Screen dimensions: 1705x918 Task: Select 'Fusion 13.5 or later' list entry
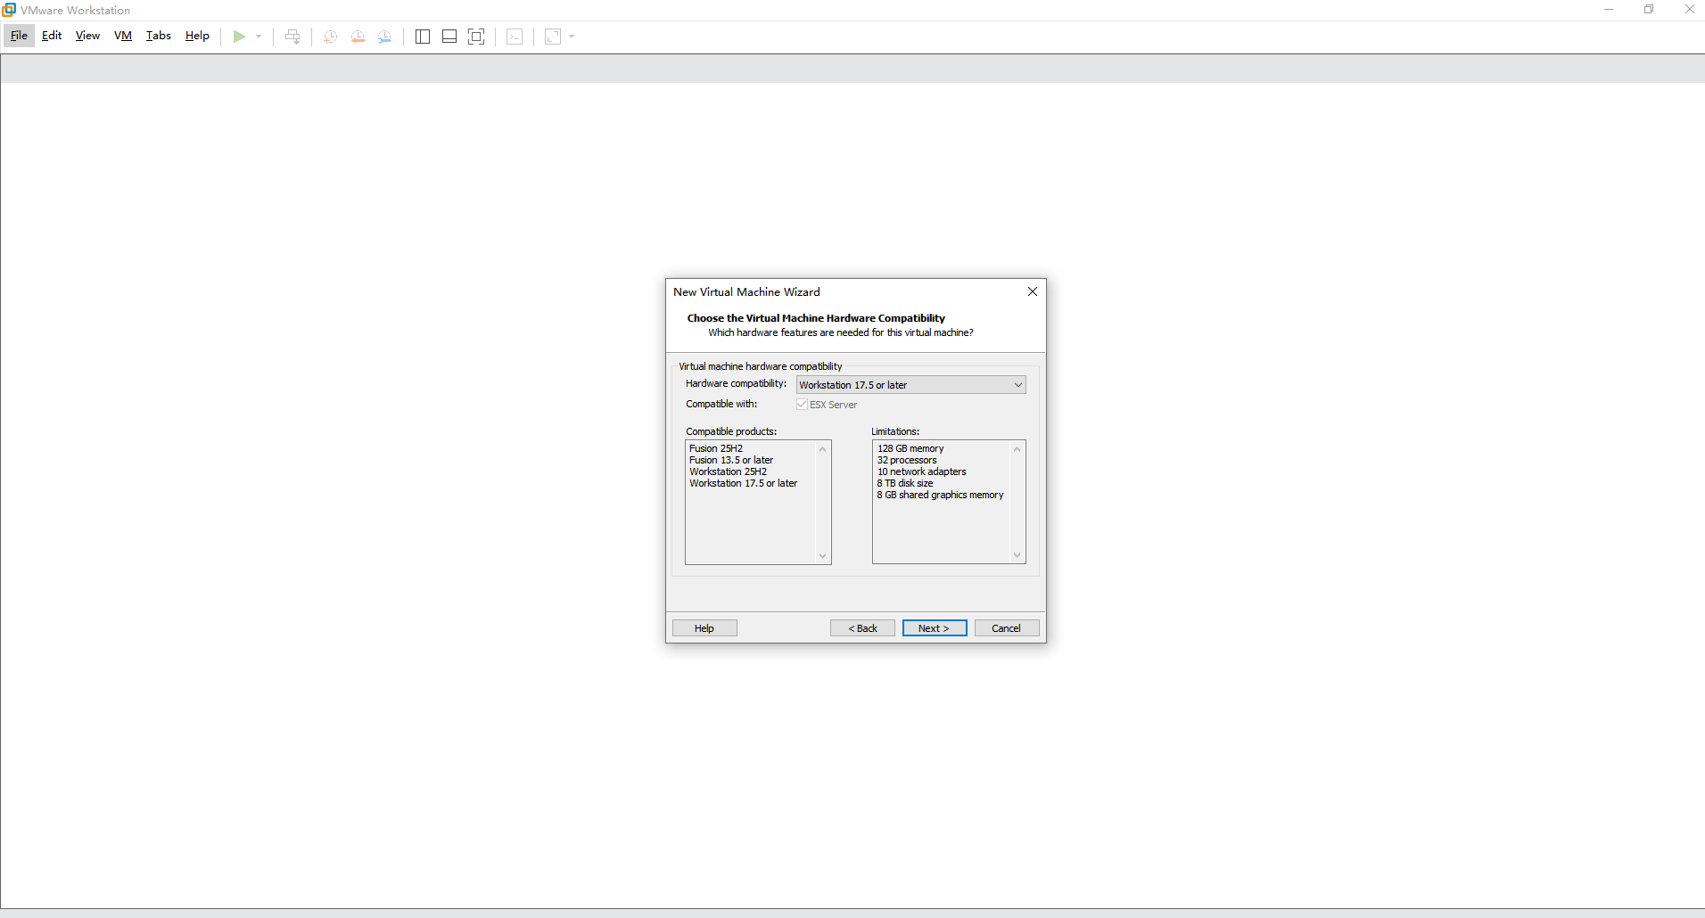click(731, 460)
